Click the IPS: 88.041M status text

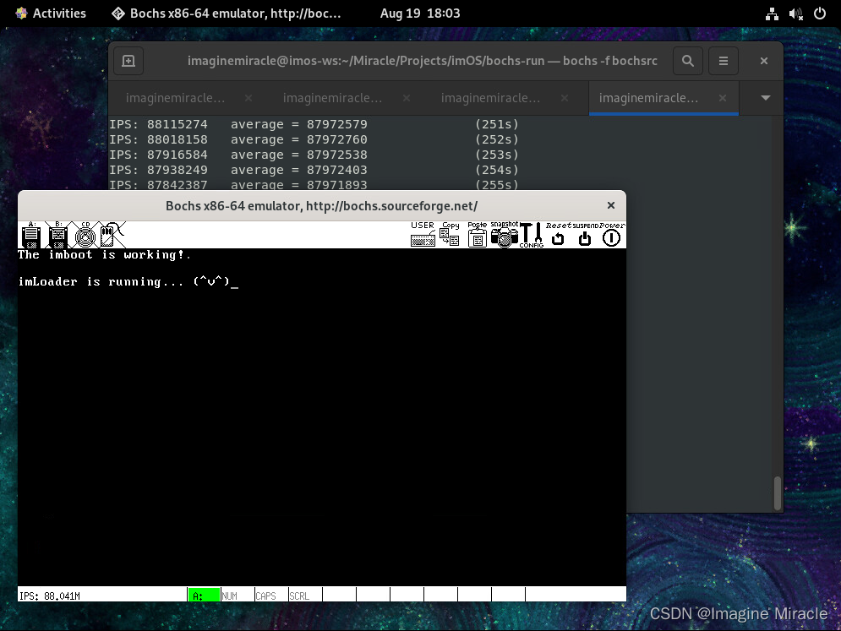pos(49,596)
